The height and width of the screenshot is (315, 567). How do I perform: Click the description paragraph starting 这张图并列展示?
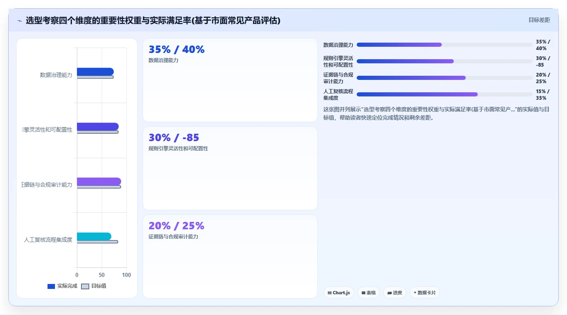[436, 113]
